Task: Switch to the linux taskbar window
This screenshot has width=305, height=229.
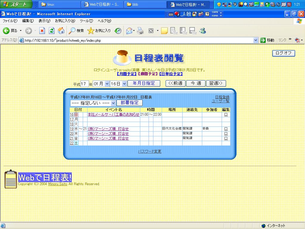Action: click(x=60, y=4)
